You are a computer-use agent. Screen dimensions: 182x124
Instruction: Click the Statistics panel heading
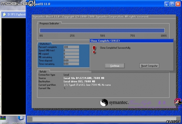click(x=45, y=44)
